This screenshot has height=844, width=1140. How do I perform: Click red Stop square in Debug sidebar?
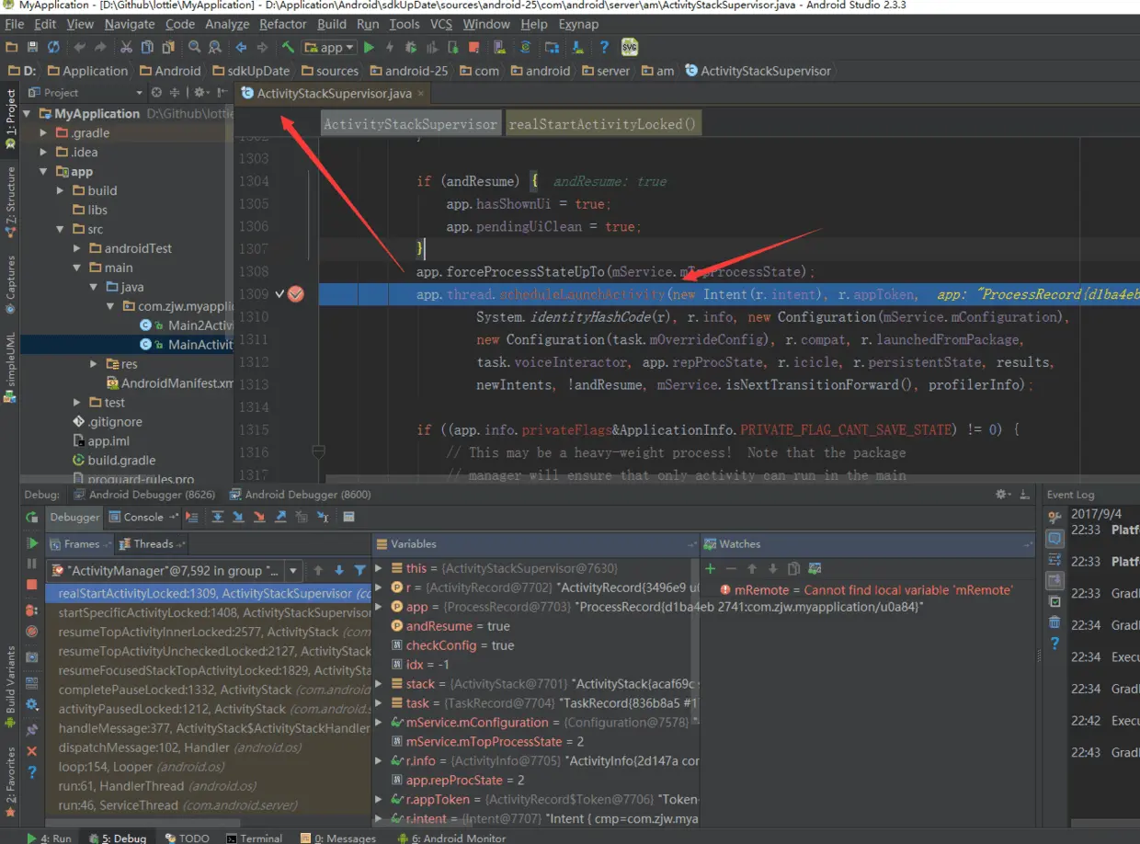[x=32, y=585]
